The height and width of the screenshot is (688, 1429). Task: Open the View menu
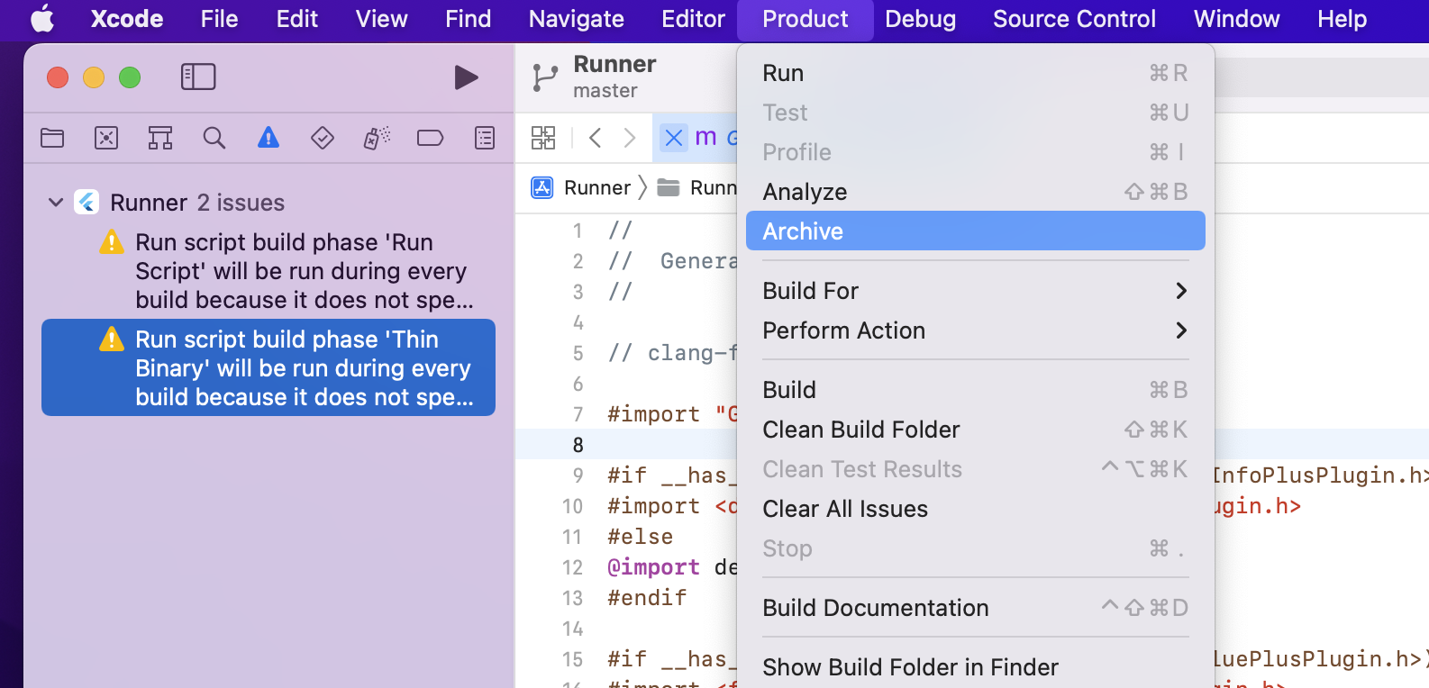(x=382, y=19)
